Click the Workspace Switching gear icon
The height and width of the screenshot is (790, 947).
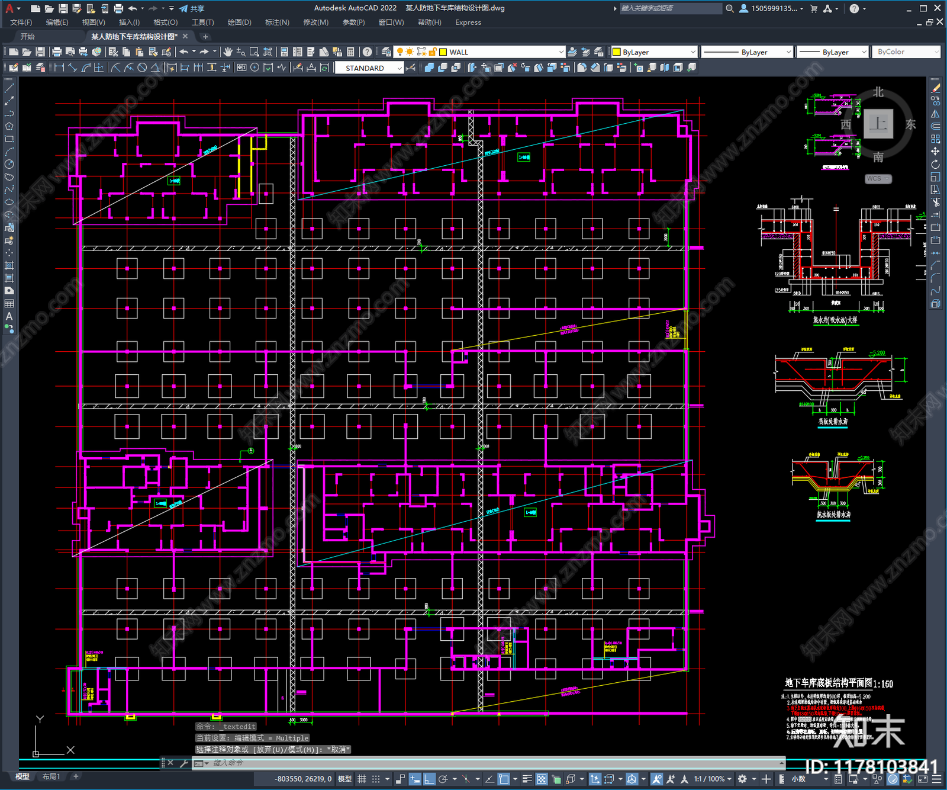pos(742,779)
